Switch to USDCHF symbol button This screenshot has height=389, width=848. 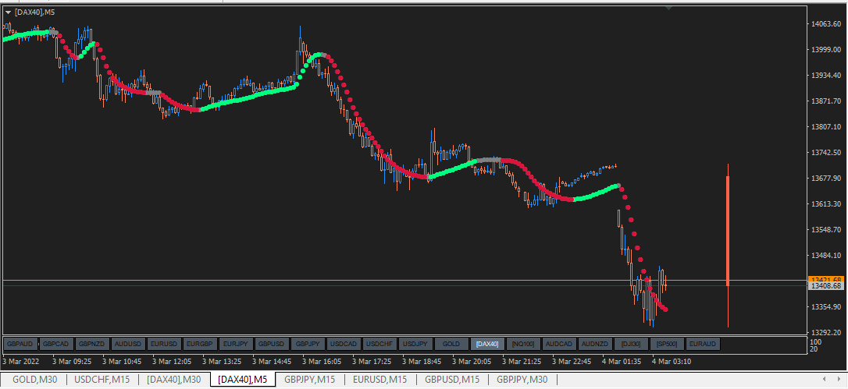tap(379, 344)
